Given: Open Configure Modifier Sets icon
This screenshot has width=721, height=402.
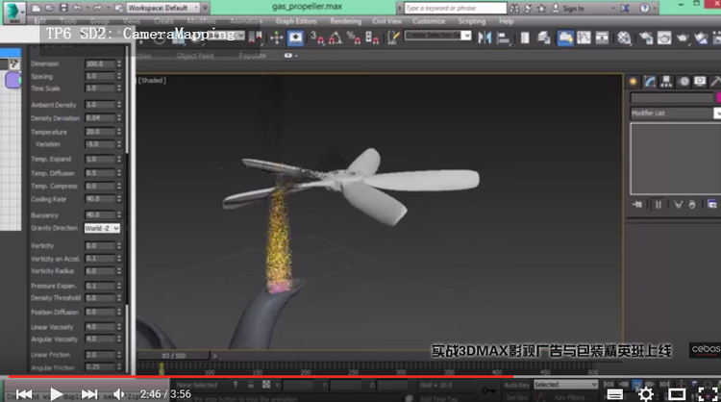Looking at the screenshot, I should point(712,205).
